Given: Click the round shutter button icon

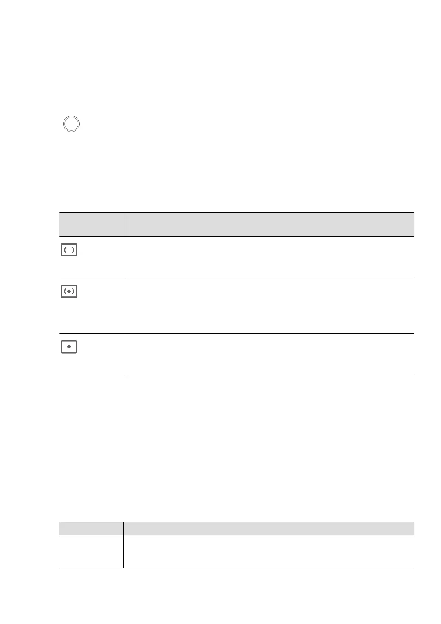Looking at the screenshot, I should 71,124.
